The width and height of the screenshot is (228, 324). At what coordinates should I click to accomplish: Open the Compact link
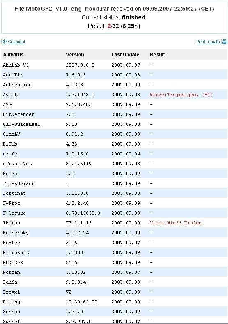[x=16, y=42]
